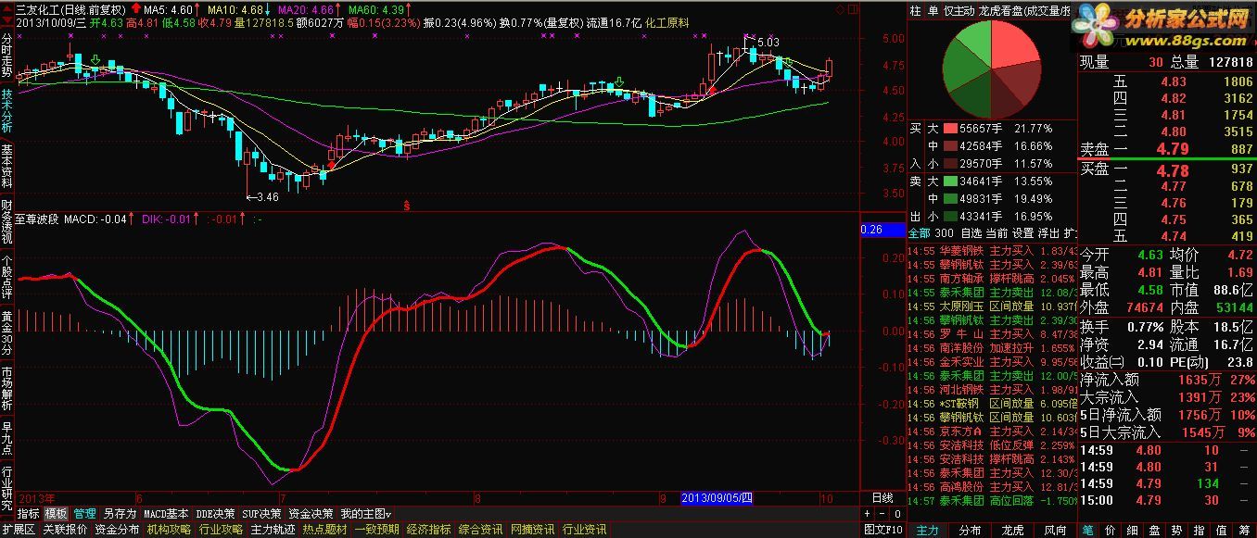The height and width of the screenshot is (538, 1257).
Task: Click dark red swatch for 买入 小 29570手
Action: (x=950, y=164)
